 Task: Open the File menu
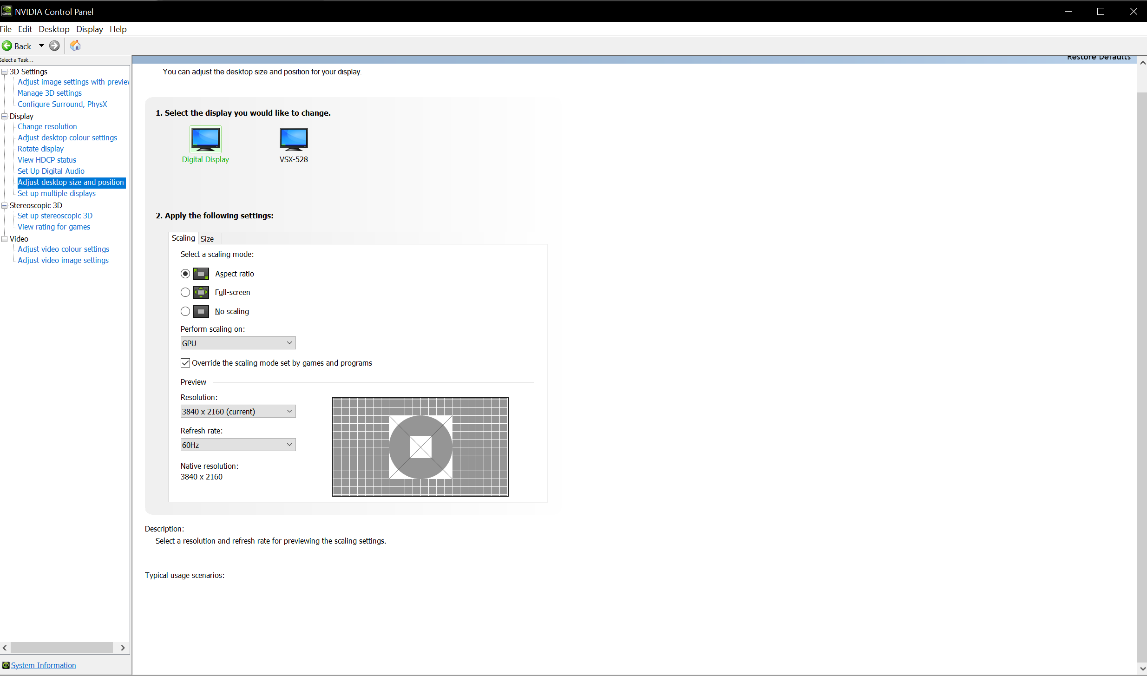pos(6,29)
